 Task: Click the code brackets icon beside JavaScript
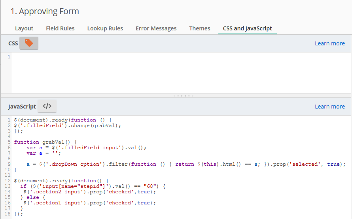click(47, 106)
